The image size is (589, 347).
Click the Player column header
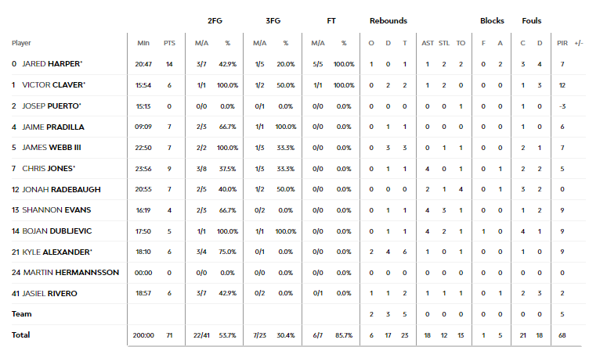[x=21, y=43]
